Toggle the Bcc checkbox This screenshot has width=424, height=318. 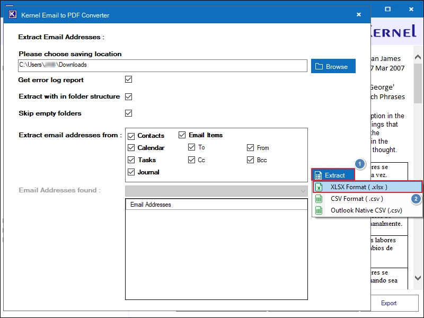click(250, 160)
